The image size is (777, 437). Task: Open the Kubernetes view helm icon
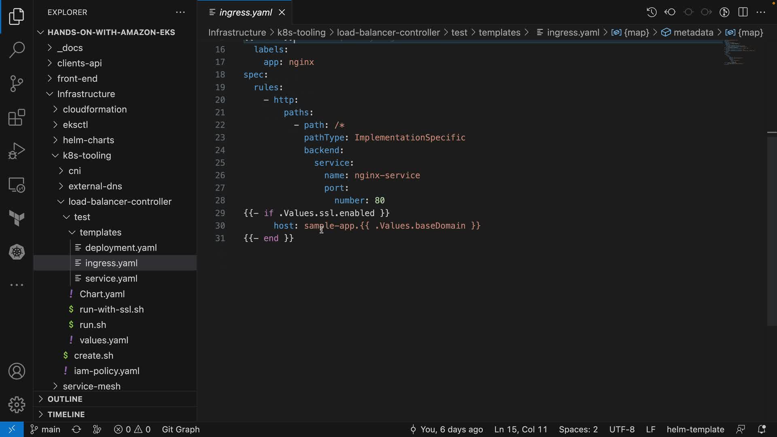pos(17,252)
